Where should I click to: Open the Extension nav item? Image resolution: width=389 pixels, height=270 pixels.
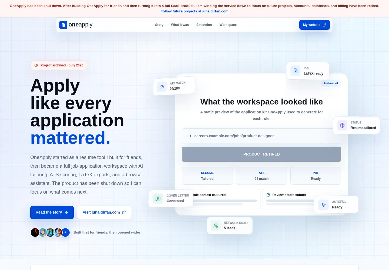204,25
